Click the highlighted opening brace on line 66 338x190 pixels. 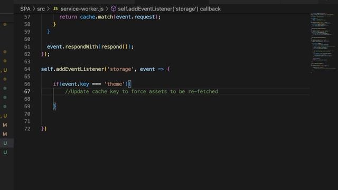coord(129,84)
